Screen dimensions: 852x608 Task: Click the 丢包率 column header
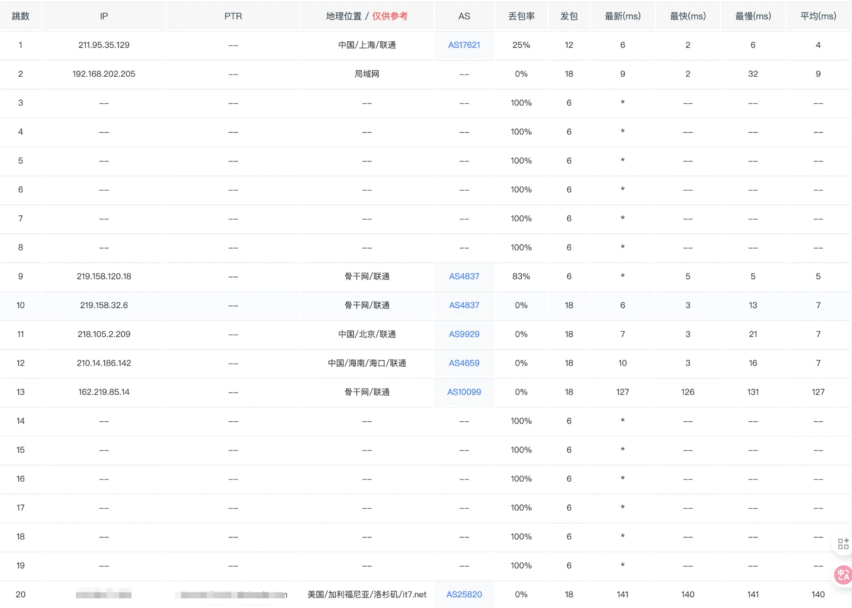point(521,16)
